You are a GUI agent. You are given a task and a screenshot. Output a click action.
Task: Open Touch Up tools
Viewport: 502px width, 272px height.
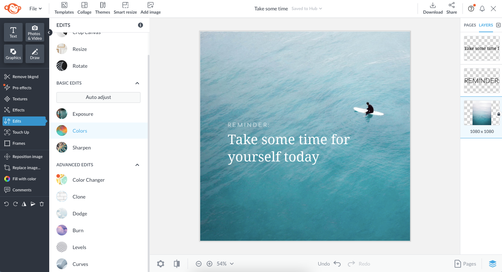(x=24, y=132)
